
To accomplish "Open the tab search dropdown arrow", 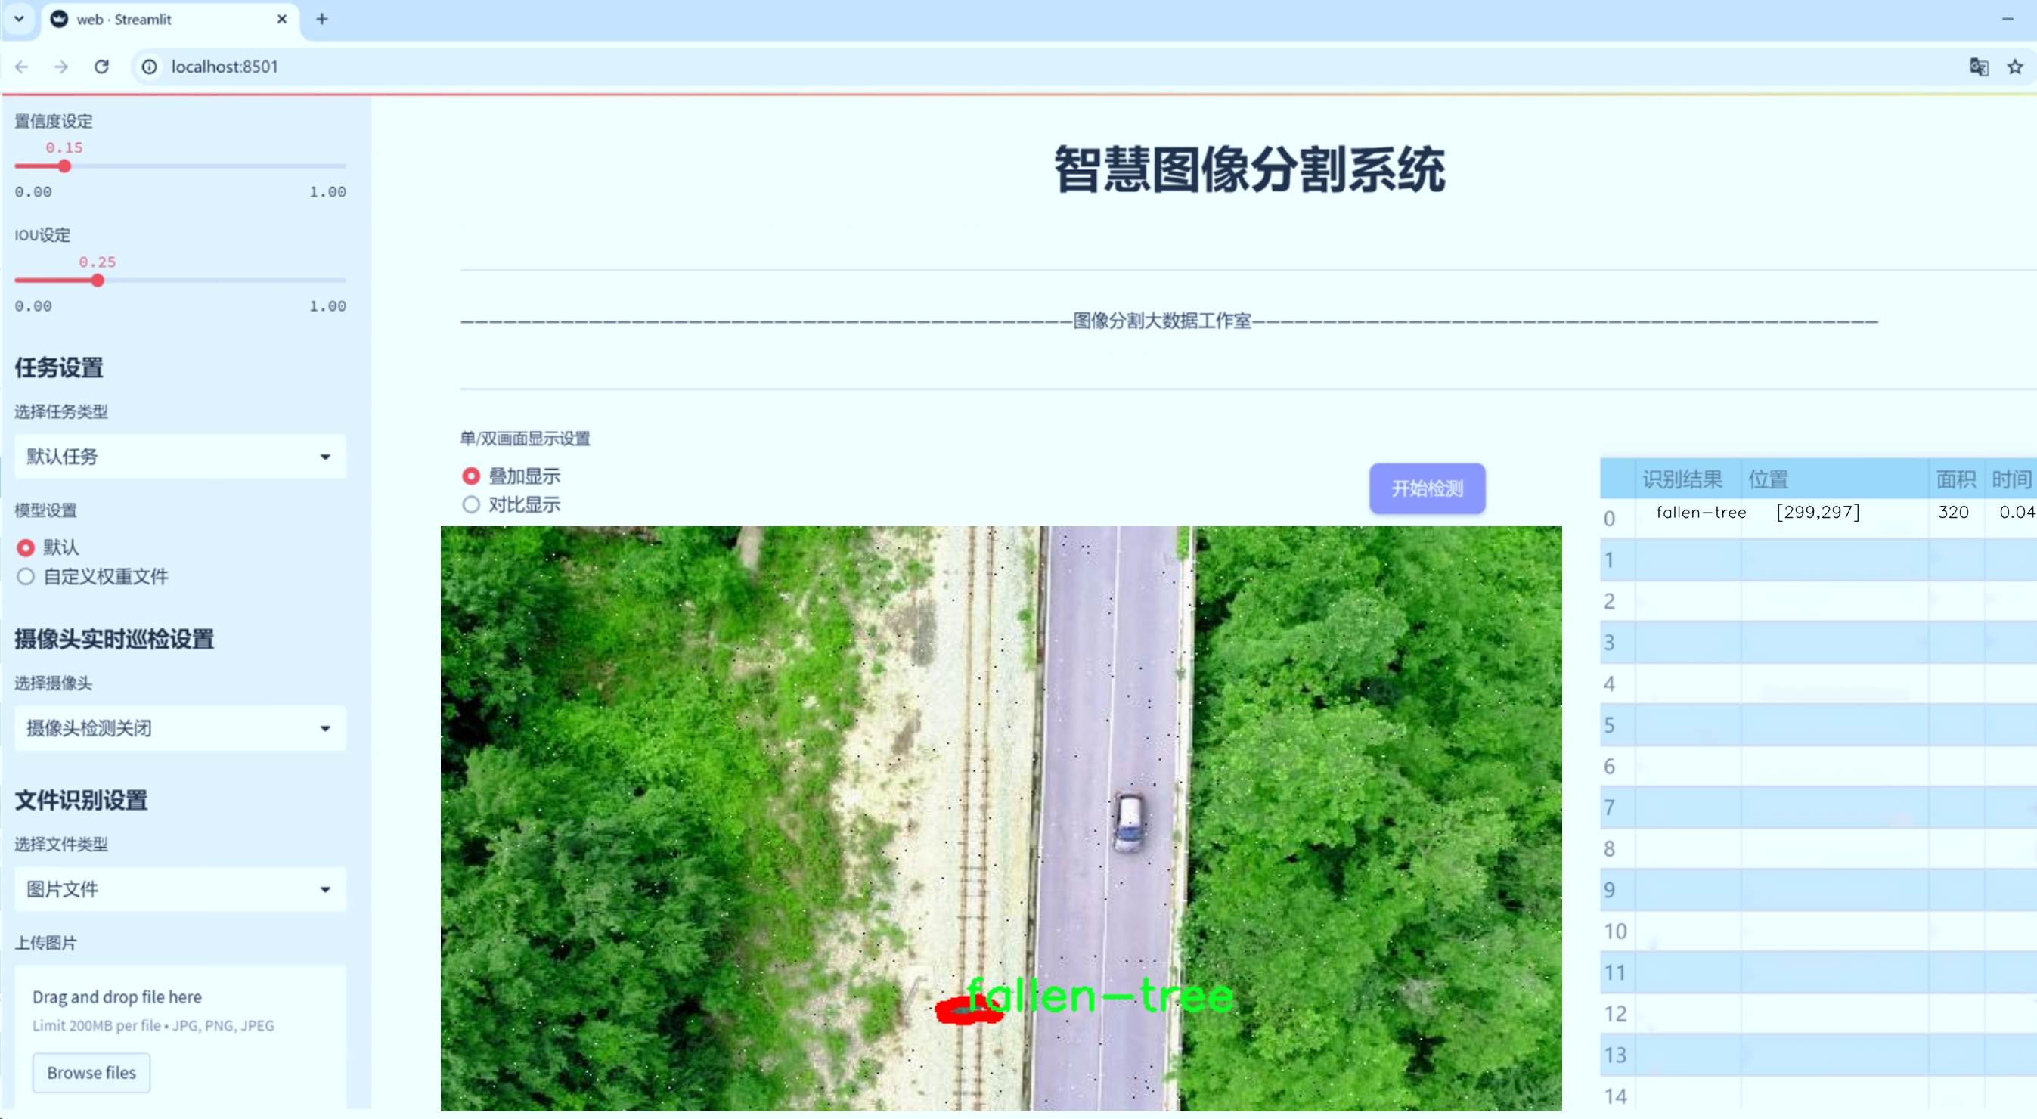I will 19,19.
